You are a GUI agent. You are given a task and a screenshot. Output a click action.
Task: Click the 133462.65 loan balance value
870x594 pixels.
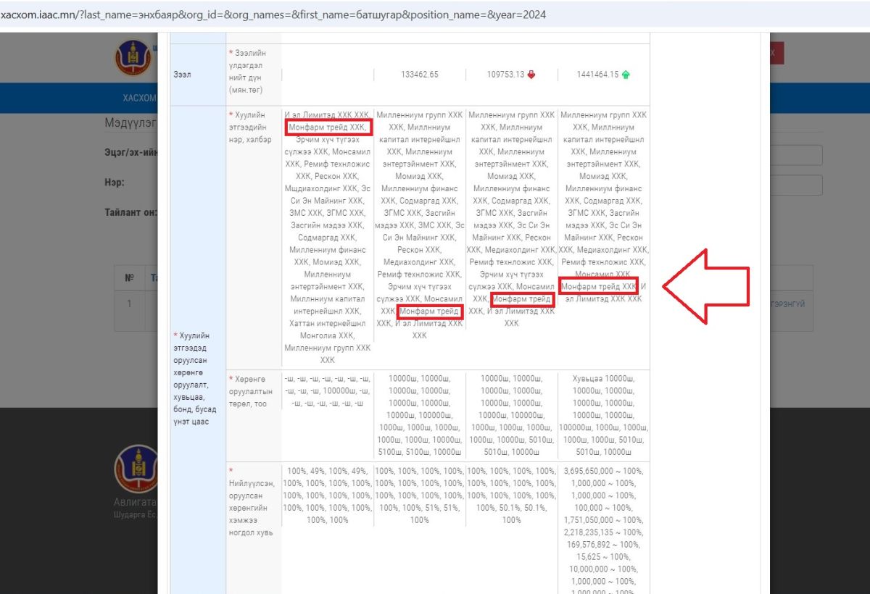coord(420,75)
